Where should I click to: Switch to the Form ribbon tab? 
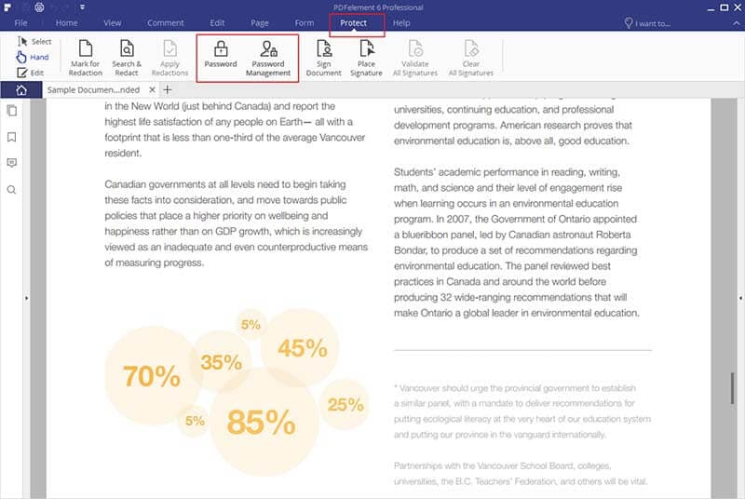pyautogui.click(x=305, y=22)
